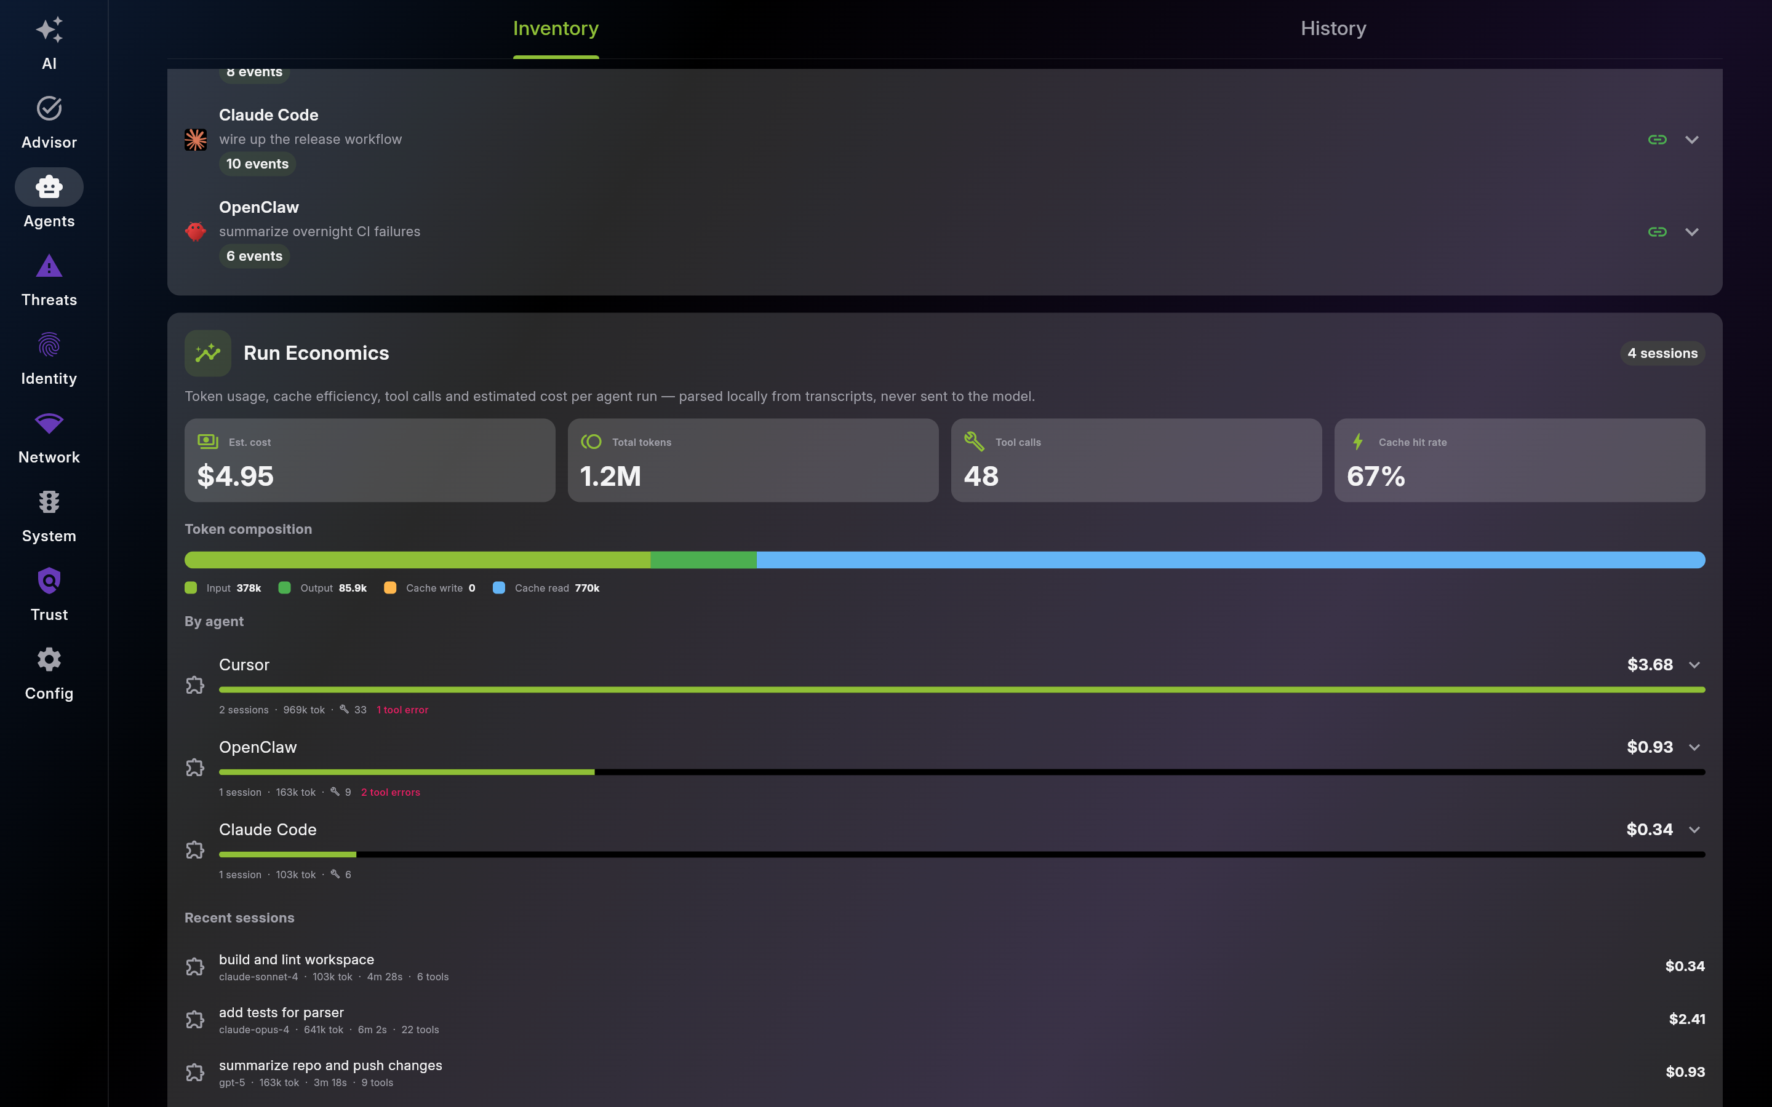
Task: Expand the Claude Code release workflow entry
Action: point(1691,139)
